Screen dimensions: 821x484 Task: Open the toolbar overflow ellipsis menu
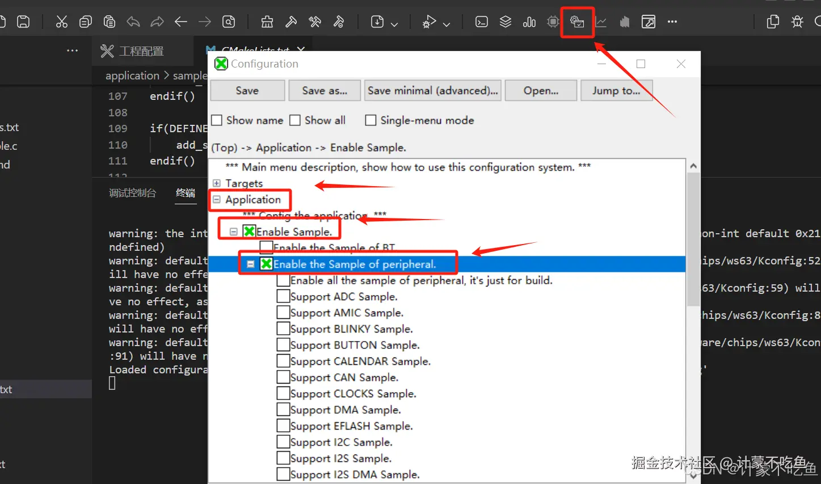(x=672, y=22)
